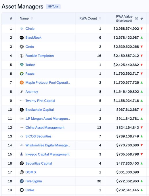Click the 89 Total badge

[53, 7]
